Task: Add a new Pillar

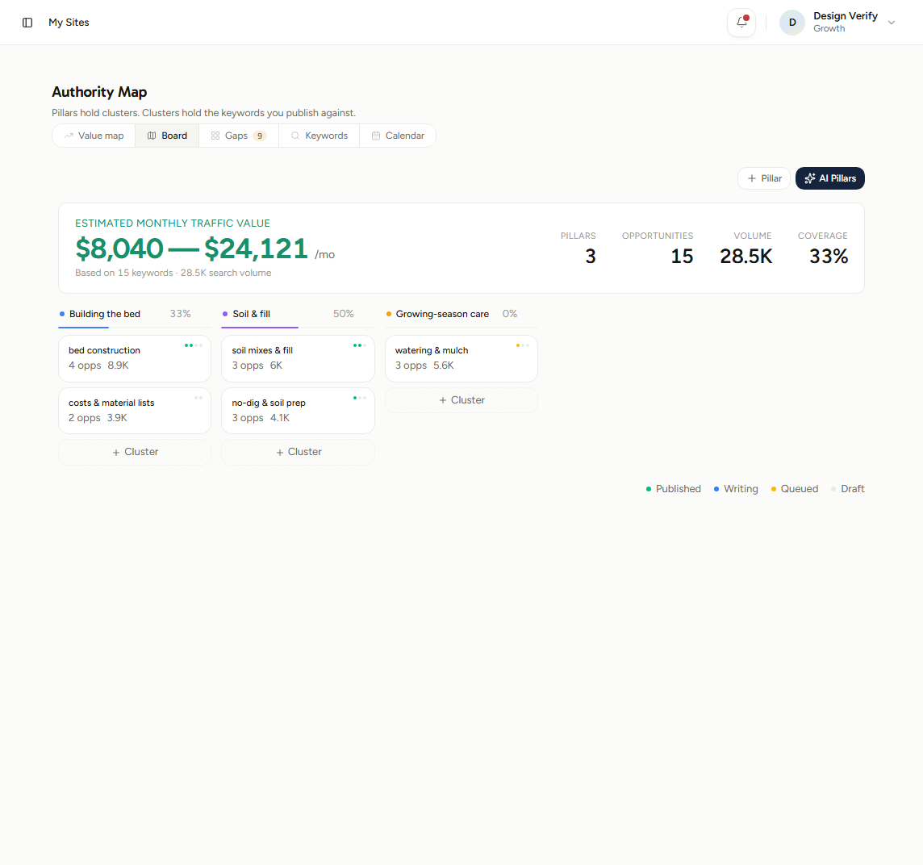Action: (764, 178)
